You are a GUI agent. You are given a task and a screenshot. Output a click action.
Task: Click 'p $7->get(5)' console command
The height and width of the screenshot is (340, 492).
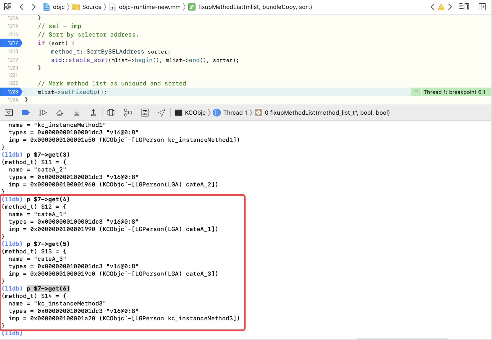point(48,244)
